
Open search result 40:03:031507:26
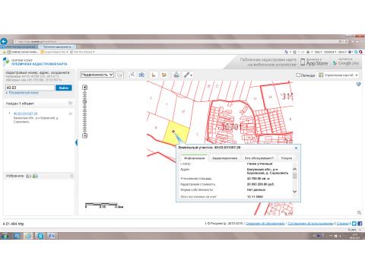(25, 113)
